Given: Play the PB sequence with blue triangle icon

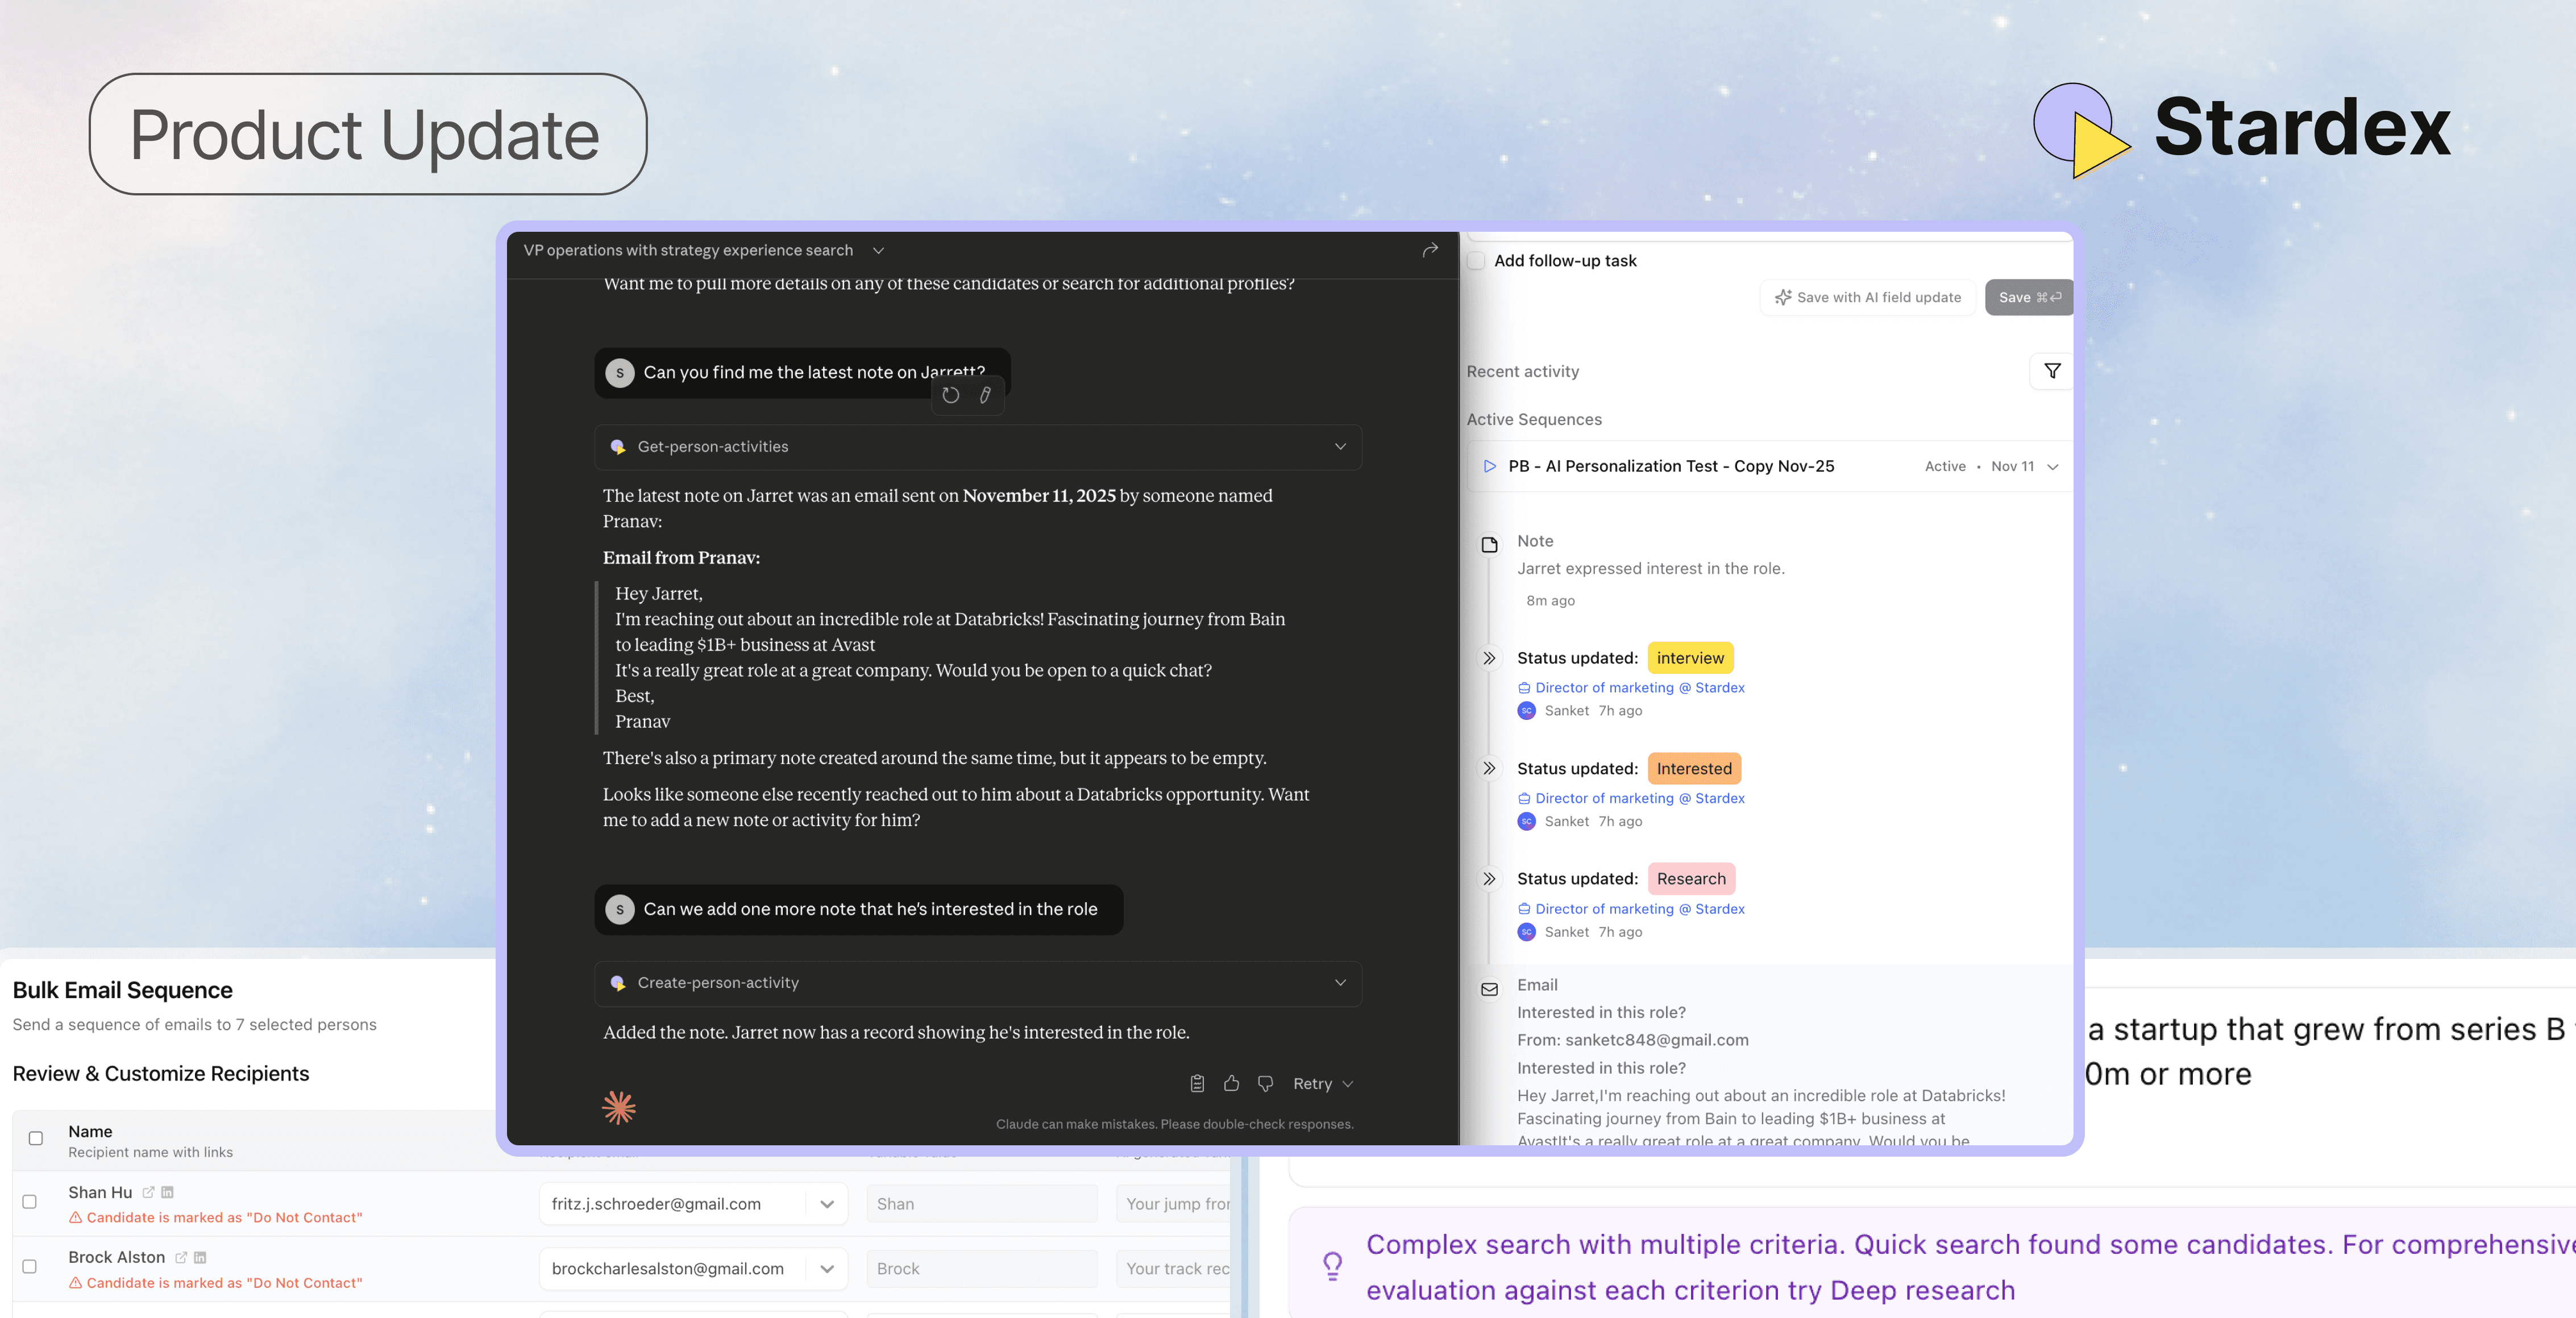Looking at the screenshot, I should point(1490,466).
